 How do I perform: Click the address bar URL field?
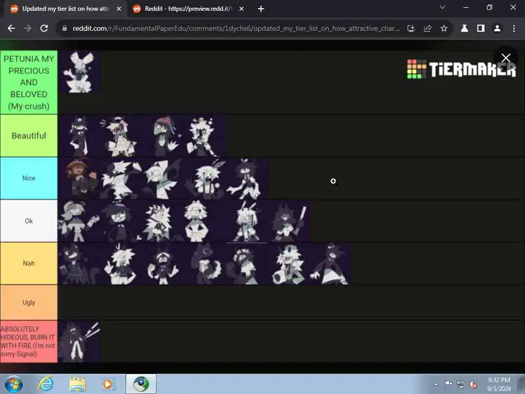[x=236, y=29]
